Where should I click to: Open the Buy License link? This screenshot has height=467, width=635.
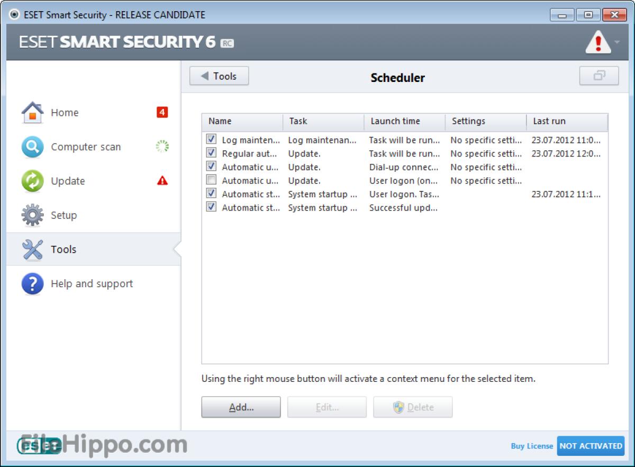coord(531,446)
